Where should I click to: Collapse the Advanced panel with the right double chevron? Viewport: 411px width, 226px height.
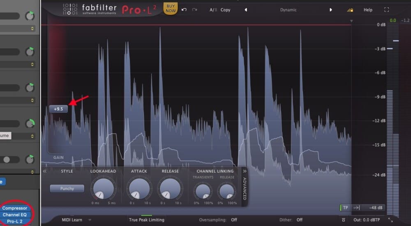(245, 171)
